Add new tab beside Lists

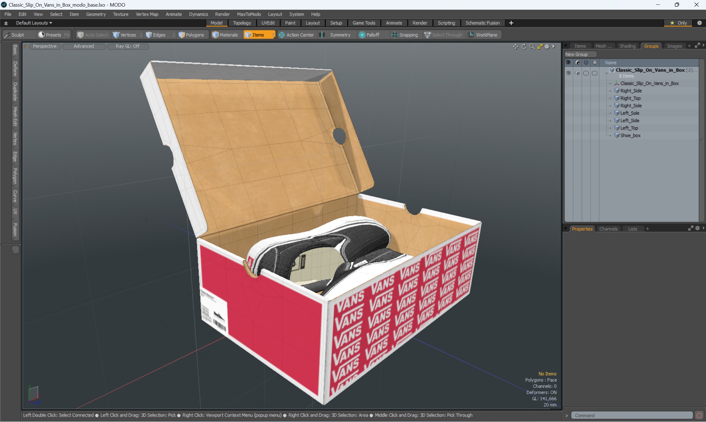point(647,229)
